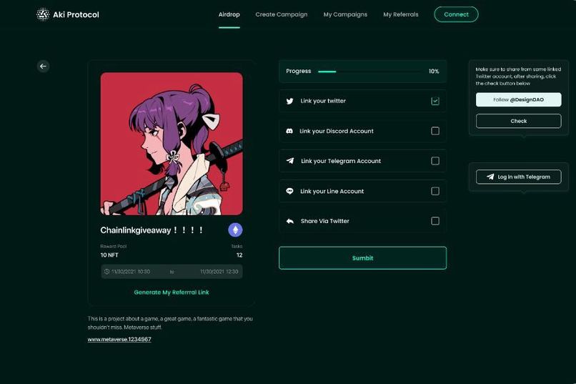
Task: Click Generate My Referral Link
Action: click(172, 292)
